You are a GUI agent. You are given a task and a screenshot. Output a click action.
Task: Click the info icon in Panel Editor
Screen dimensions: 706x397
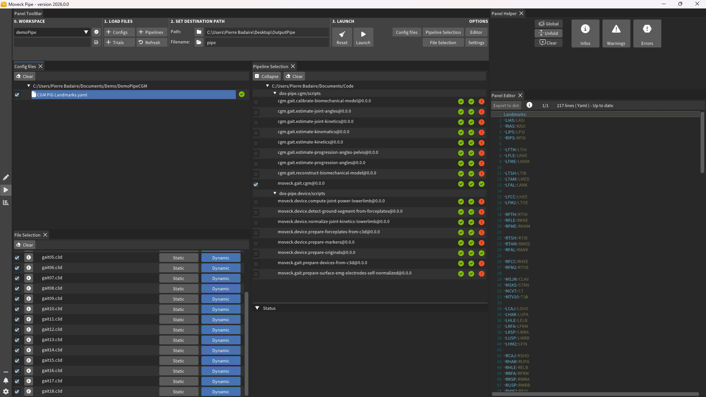[x=529, y=105]
